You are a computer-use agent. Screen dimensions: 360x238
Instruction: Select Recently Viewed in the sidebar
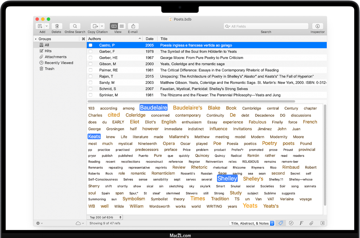click(x=59, y=63)
